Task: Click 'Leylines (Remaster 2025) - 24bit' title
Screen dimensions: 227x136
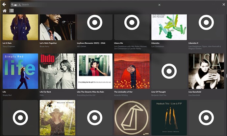Action: (91, 43)
